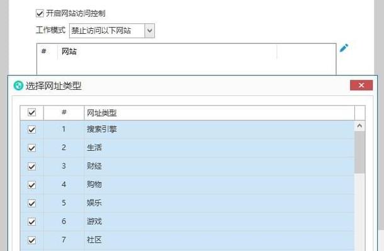Select the 购物 row text

click(94, 184)
